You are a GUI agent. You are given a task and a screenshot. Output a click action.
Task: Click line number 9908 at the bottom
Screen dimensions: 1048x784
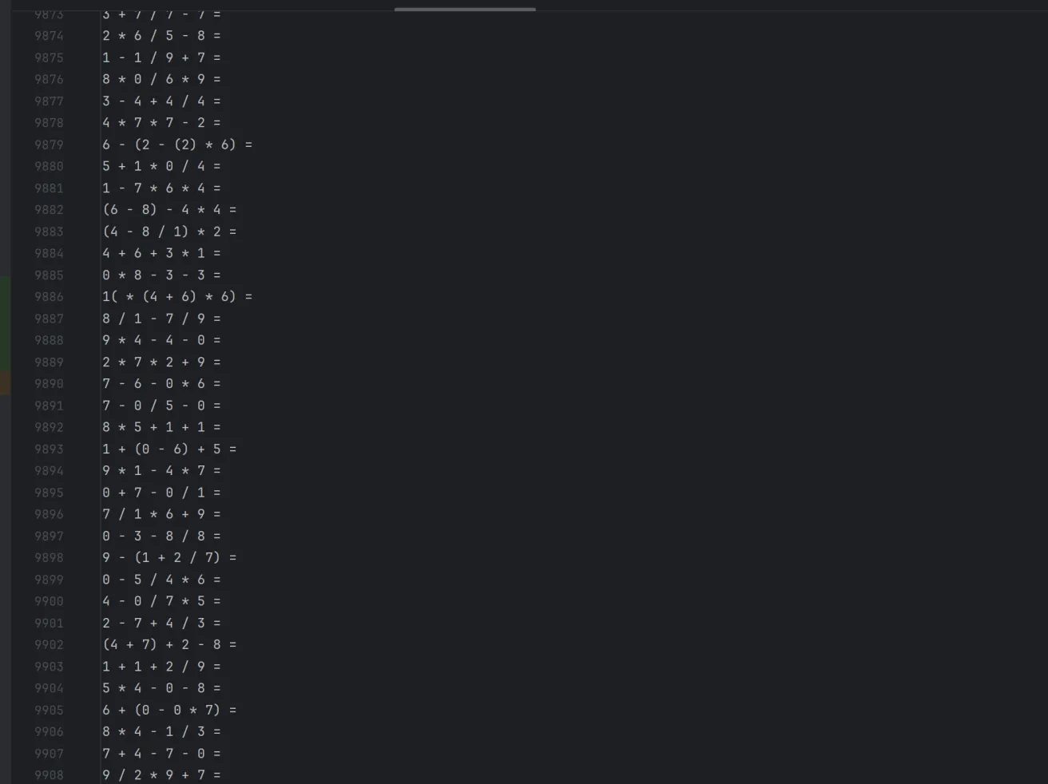[49, 775]
